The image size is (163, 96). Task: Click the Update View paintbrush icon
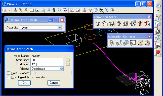coord(15,10)
